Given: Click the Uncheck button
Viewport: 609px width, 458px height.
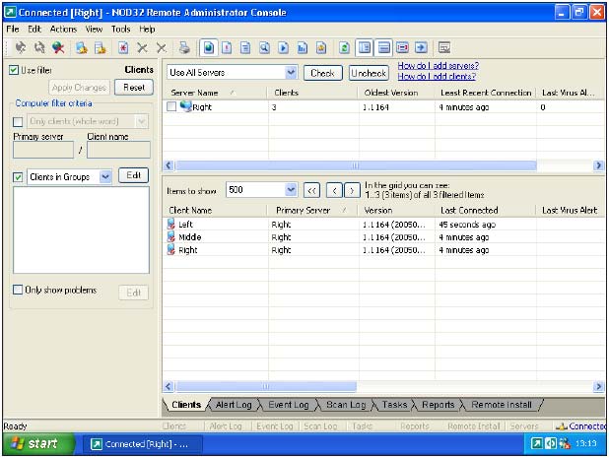Looking at the screenshot, I should (369, 73).
